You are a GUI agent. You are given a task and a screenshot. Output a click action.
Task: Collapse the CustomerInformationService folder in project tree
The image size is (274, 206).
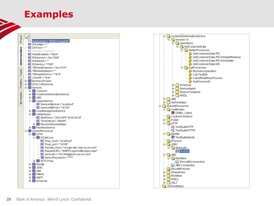(164, 36)
